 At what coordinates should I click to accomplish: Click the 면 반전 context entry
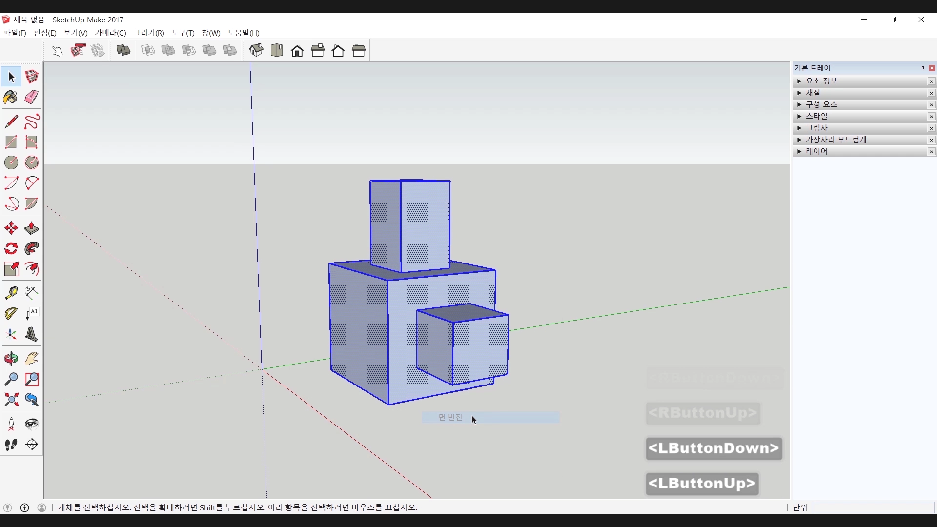pyautogui.click(x=450, y=417)
